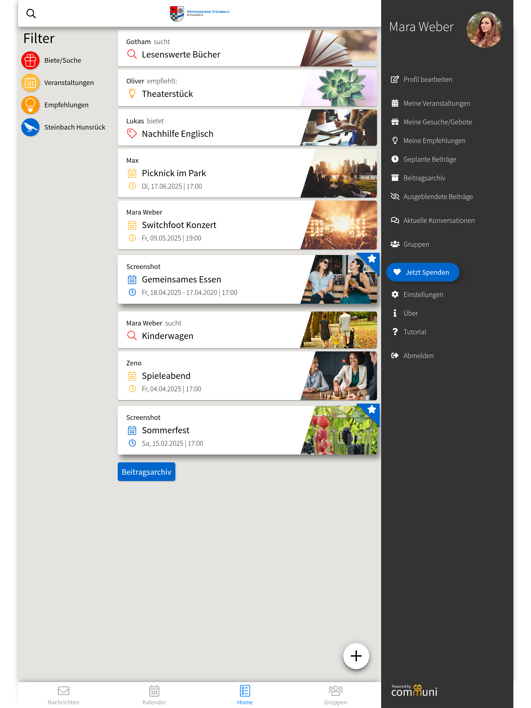Open the Kinderwagen search post
This screenshot has height=708, width=531.
pos(247,330)
